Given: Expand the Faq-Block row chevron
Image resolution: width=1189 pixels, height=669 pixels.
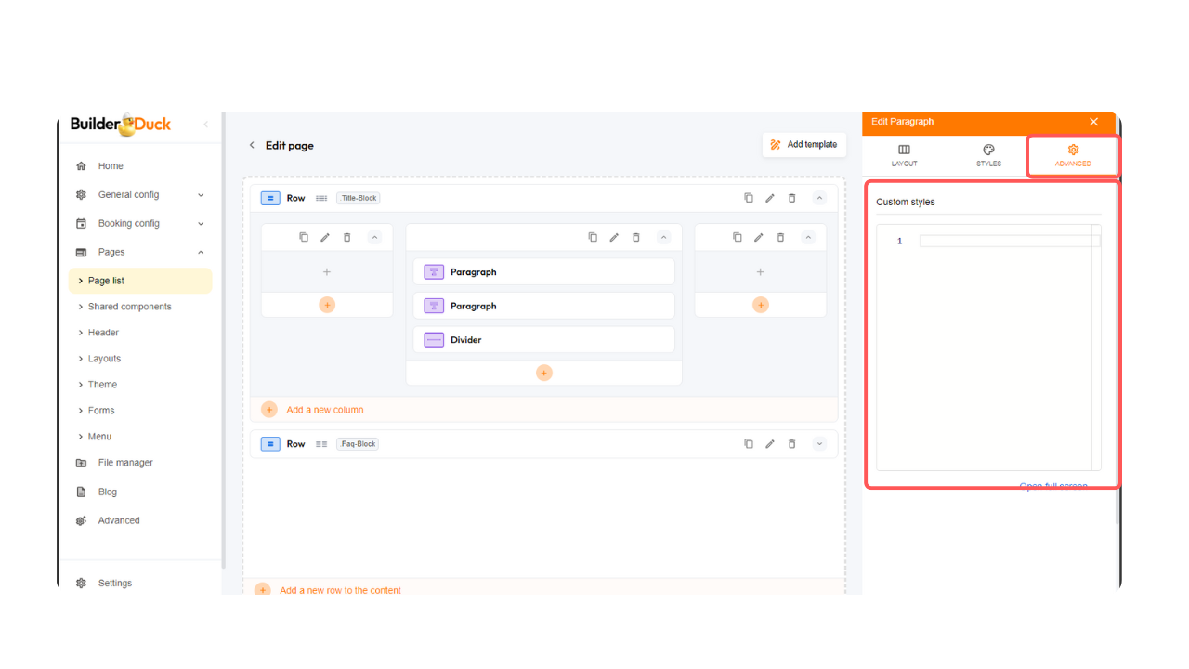Looking at the screenshot, I should (x=819, y=444).
